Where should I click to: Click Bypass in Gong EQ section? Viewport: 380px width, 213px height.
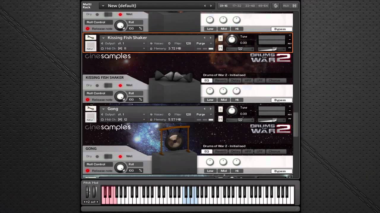pos(281,171)
